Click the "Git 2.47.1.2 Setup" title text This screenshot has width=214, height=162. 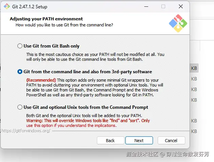[x=30, y=7]
